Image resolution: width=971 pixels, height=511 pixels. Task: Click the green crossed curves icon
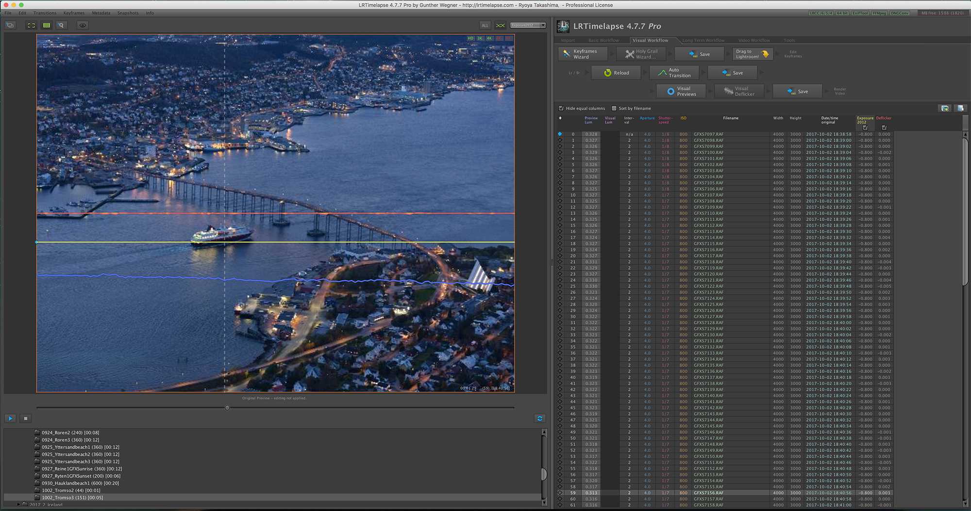tap(501, 25)
